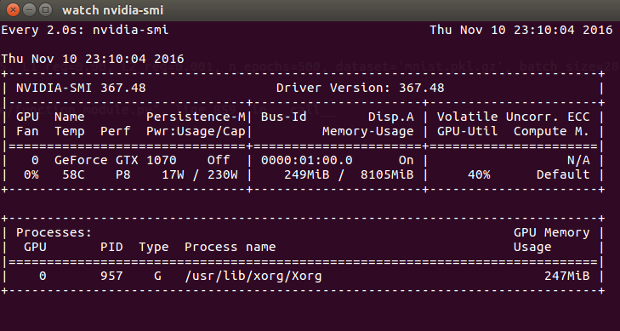Image resolution: width=620 pixels, height=331 pixels.
Task: Click the P8 performance state value
Action: coord(123,174)
